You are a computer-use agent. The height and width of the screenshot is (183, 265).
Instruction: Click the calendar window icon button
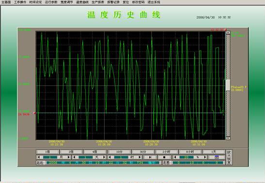tap(217, 157)
